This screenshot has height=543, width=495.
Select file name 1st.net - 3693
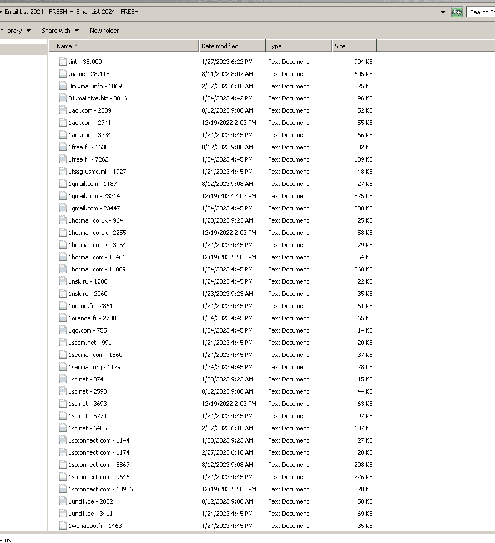tap(88, 404)
